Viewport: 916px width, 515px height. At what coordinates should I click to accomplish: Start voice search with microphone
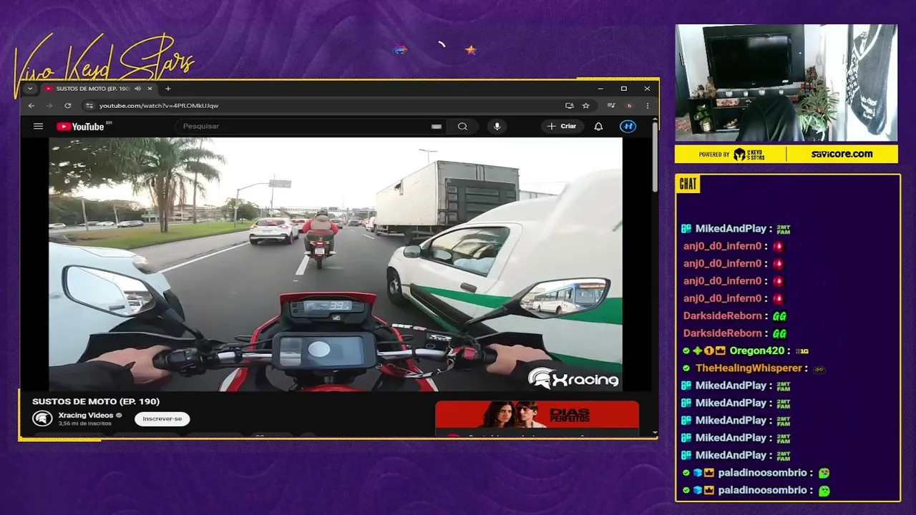click(x=497, y=127)
